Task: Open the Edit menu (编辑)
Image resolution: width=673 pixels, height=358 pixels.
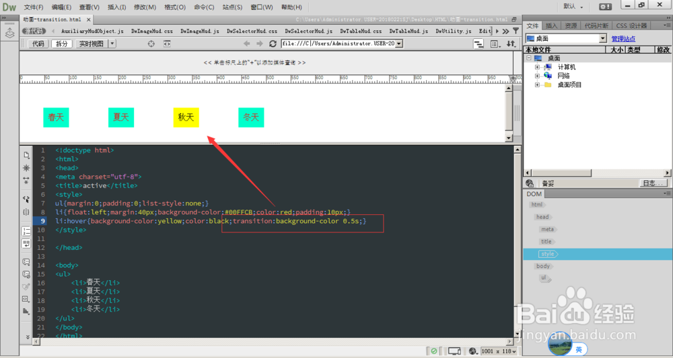Action: [x=61, y=7]
